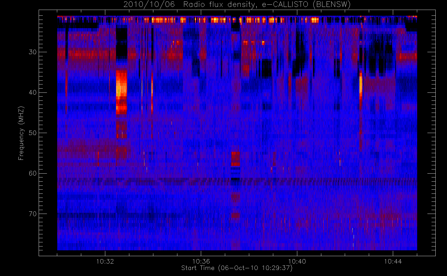The height and width of the screenshot is (276, 447).
Task: Click the bright yellow burst near 40 MHz after 10:32
Action: pyautogui.click(x=121, y=92)
